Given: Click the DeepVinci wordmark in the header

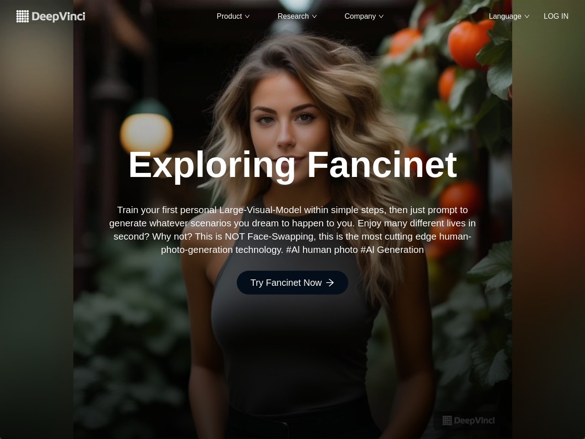Looking at the screenshot, I should [x=58, y=16].
